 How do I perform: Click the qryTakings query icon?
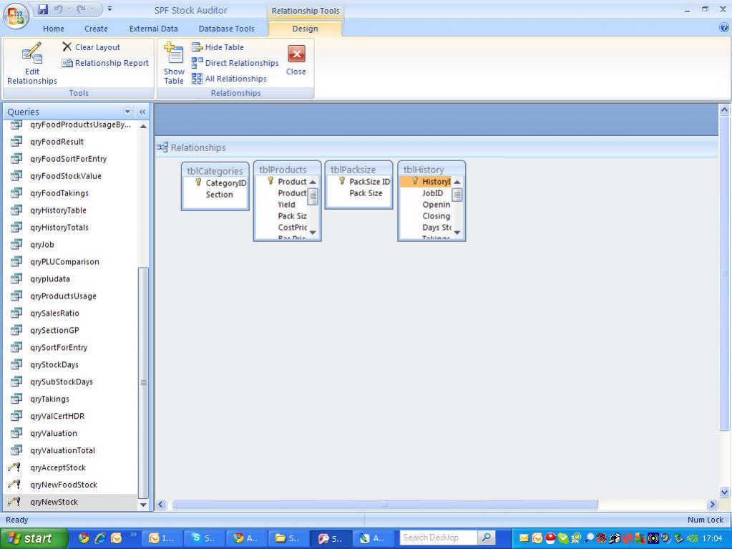[16, 399]
